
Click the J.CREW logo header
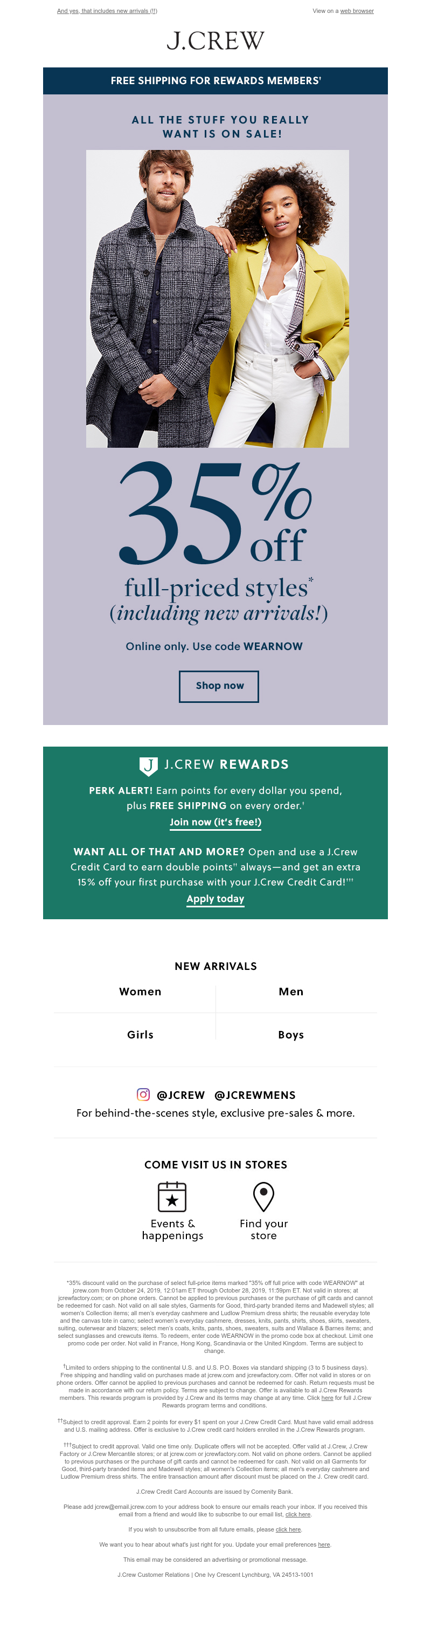click(x=215, y=41)
